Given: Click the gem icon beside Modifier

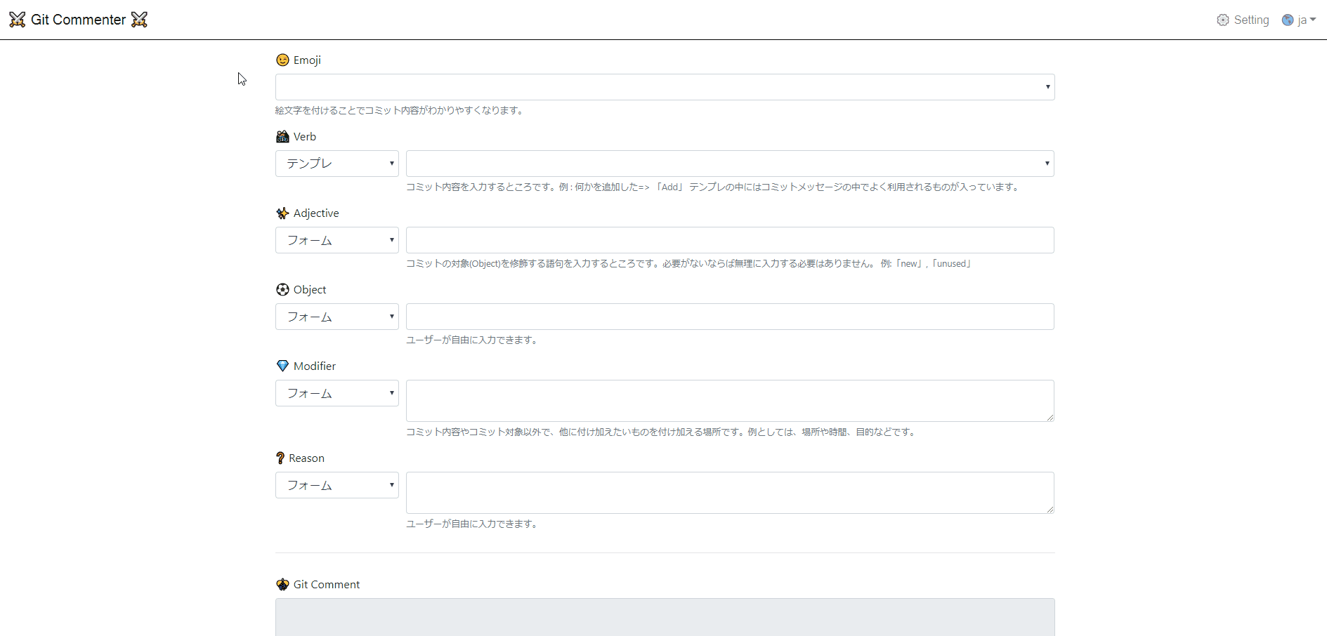Looking at the screenshot, I should click(x=282, y=365).
